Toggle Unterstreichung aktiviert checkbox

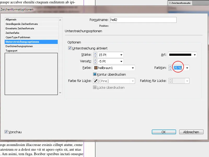(x=70, y=48)
